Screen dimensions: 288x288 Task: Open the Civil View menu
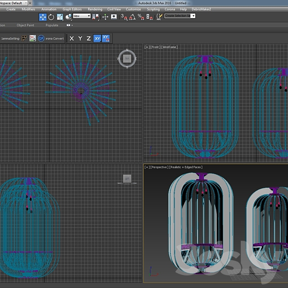(114, 9)
